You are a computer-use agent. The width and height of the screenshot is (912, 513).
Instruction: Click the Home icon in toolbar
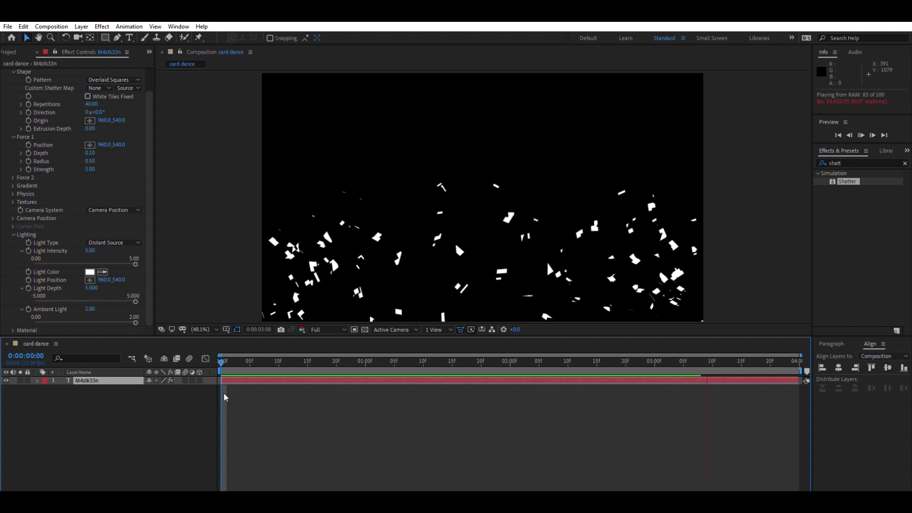click(x=11, y=38)
